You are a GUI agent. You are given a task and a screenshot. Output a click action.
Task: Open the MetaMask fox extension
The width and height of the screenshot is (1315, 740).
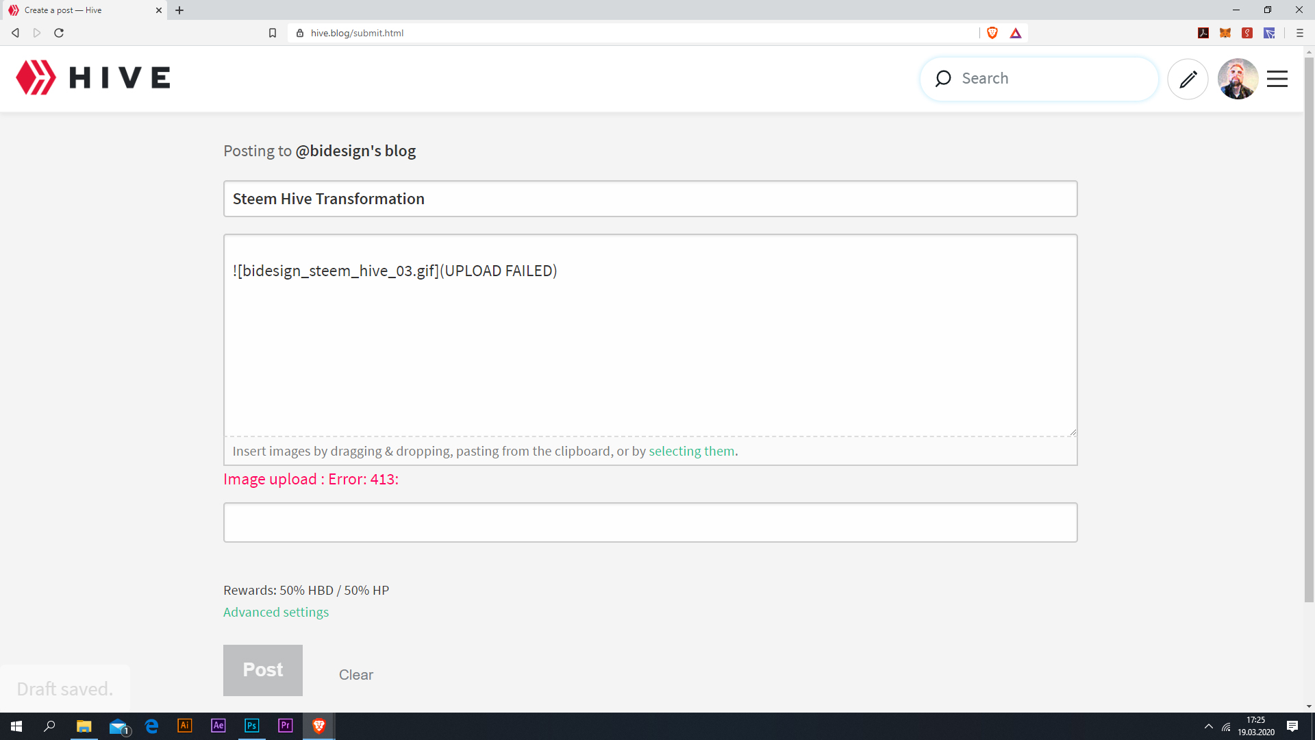(1225, 33)
